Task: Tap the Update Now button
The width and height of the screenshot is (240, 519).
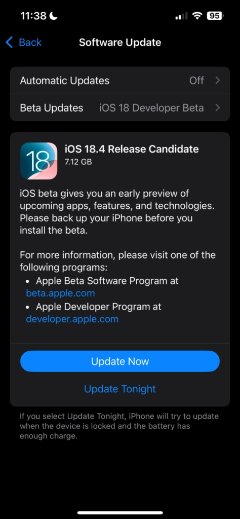Action: pos(120,361)
